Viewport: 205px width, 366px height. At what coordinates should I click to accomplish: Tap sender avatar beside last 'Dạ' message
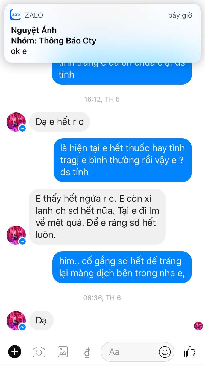click(x=16, y=321)
